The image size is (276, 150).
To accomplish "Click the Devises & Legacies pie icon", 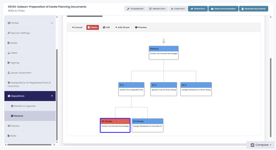I will point(12,106).
